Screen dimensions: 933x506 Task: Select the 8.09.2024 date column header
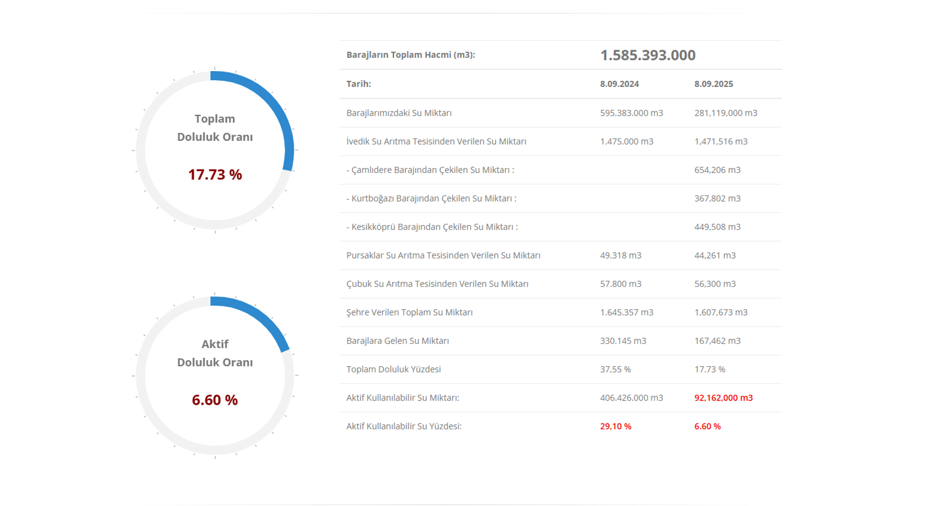click(x=619, y=84)
